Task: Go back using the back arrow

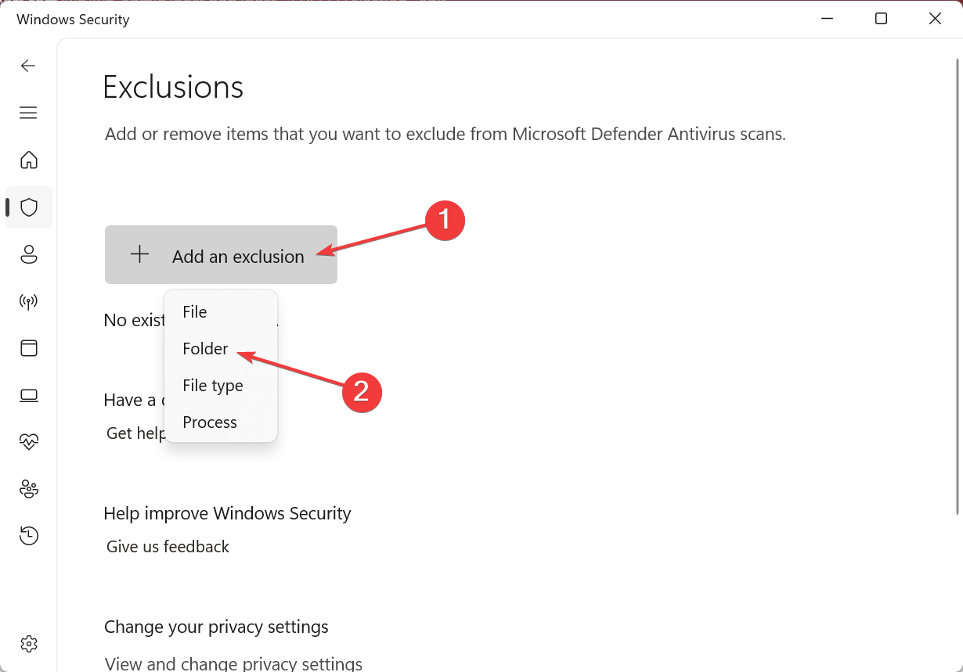Action: click(x=28, y=66)
